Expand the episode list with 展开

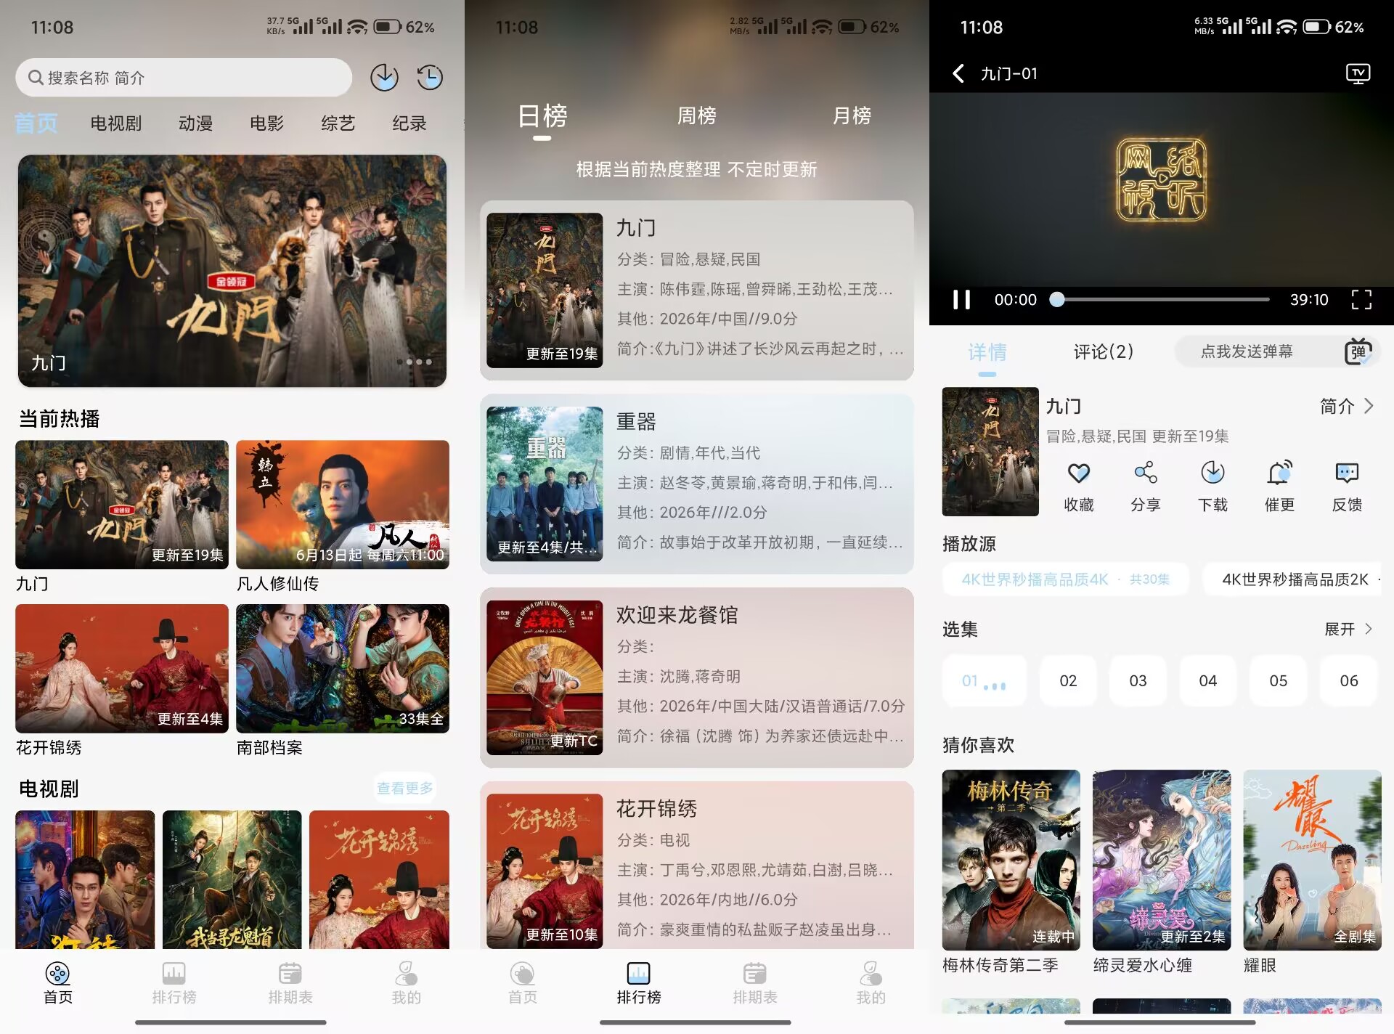[x=1348, y=629]
